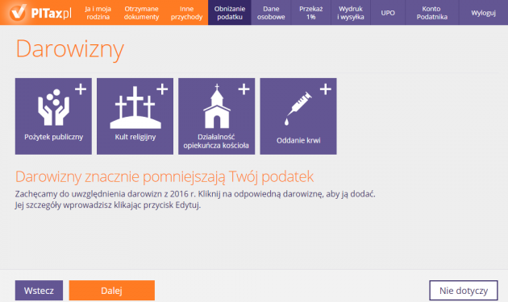The image size is (508, 302).
Task: Open Wydruk i wysyłka tab
Action: (351, 13)
